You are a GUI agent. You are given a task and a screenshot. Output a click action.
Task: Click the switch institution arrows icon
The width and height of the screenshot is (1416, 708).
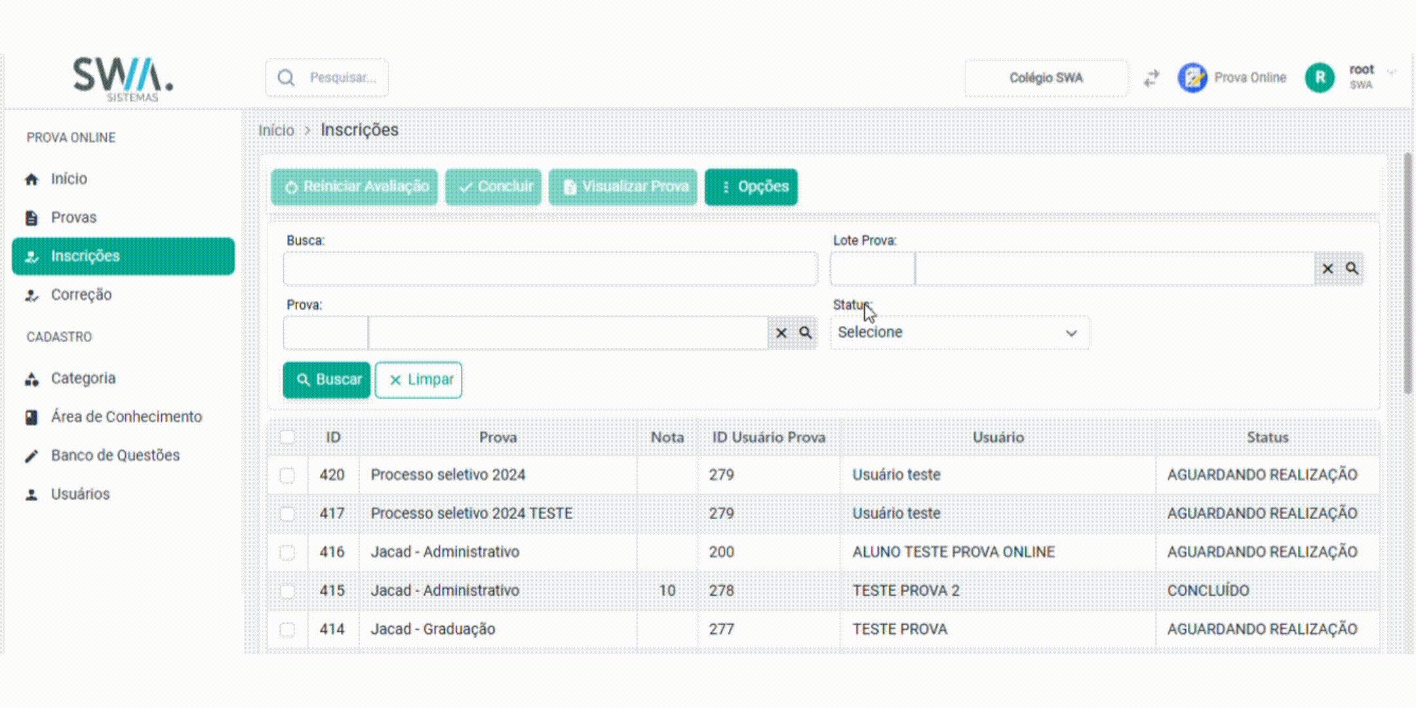1152,79
